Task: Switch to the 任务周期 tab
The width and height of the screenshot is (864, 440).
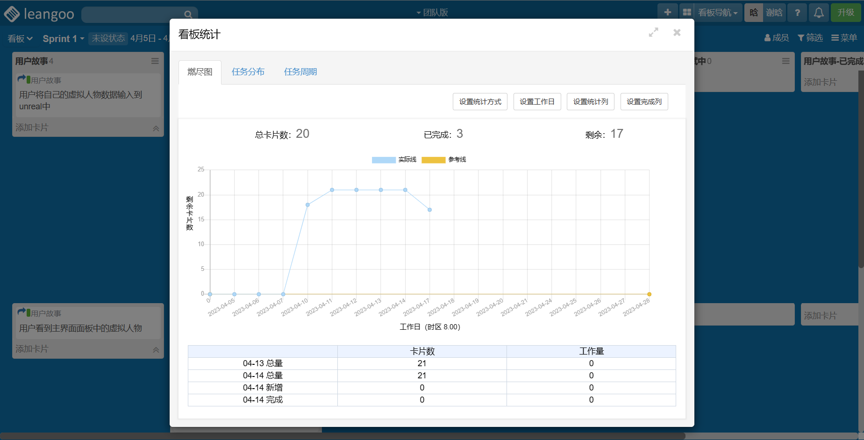Action: coord(300,72)
